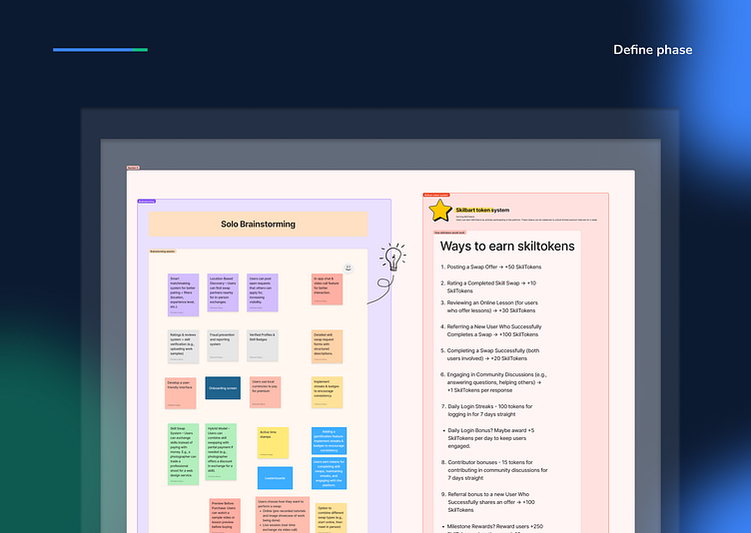The image size is (751, 533).
Task: Click 'Referral bonus to a new User' item
Action: (x=488, y=502)
